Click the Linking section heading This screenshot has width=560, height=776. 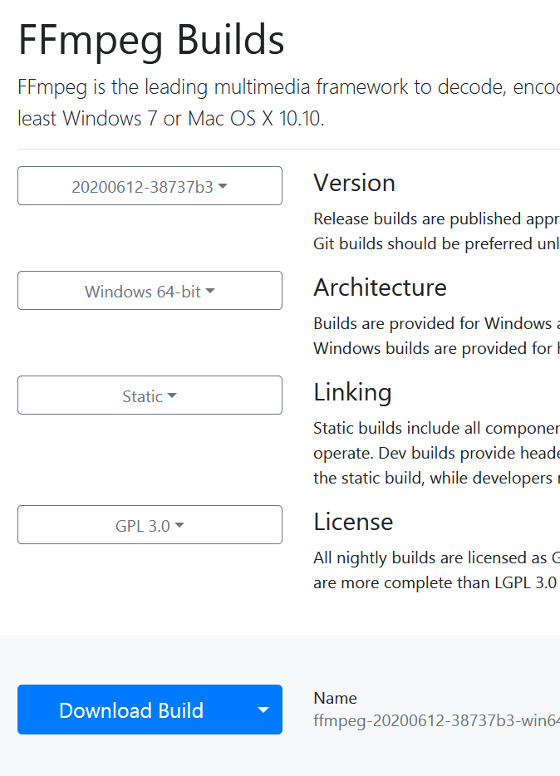[353, 392]
